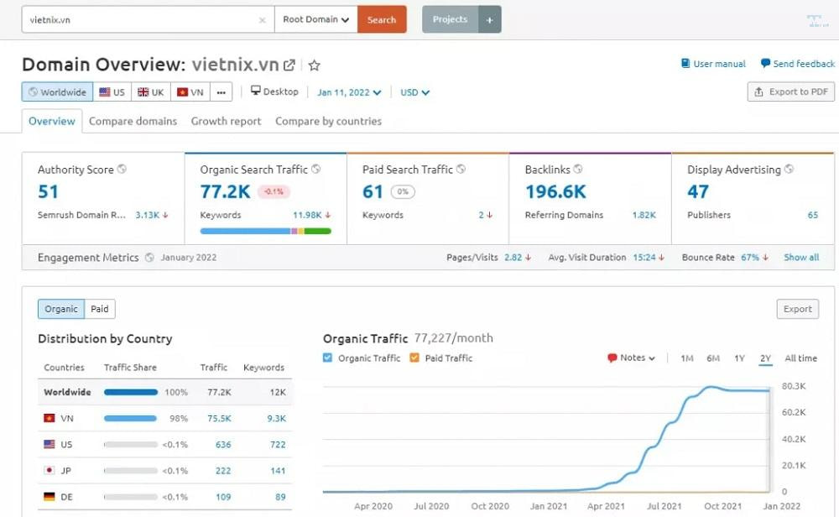Screen dimensions: 839x517
Task: Select UK database filter
Action: [x=151, y=92]
